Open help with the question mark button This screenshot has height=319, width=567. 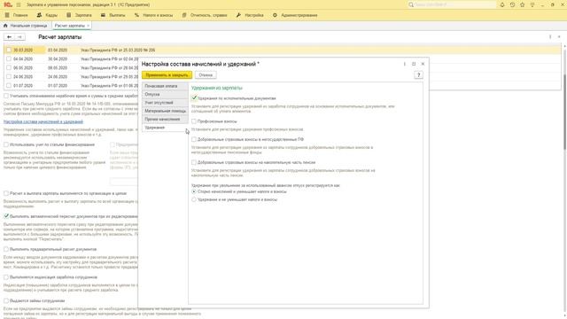418,74
